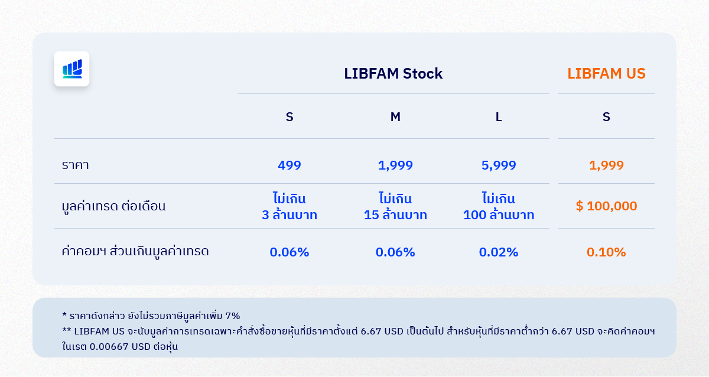Click the orange 0.10% commission rate
The image size is (709, 377).
(x=606, y=252)
